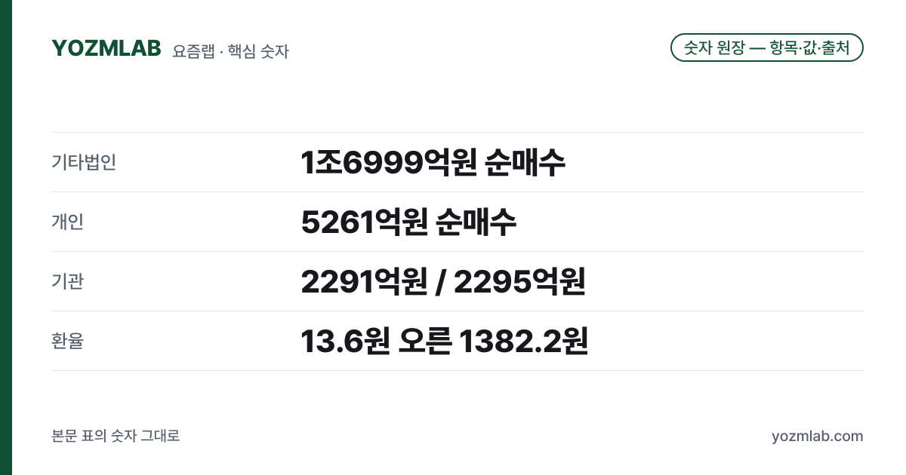Click the 13.6원 오른 1382.2원 value
Image resolution: width=906 pixels, height=475 pixels.
pyautogui.click(x=444, y=341)
